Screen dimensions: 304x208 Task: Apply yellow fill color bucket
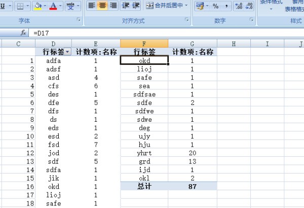[38, 6]
